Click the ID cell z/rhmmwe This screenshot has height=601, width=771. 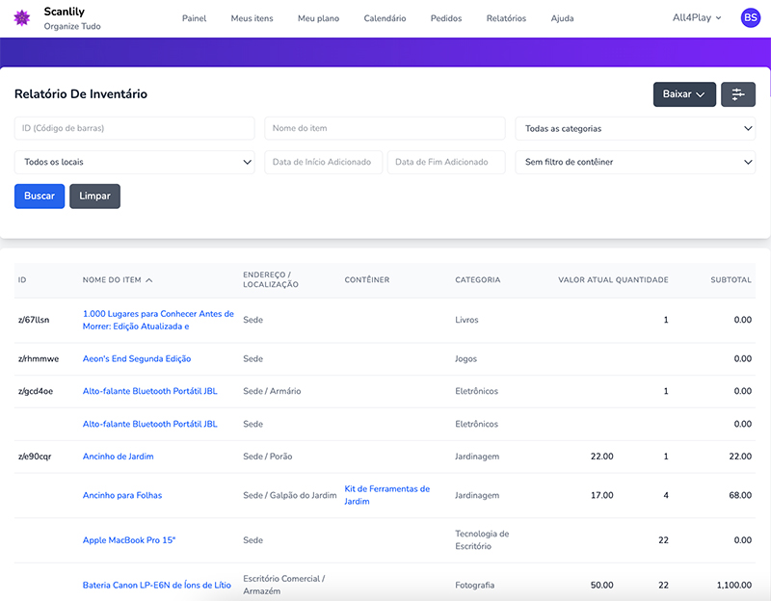point(39,359)
